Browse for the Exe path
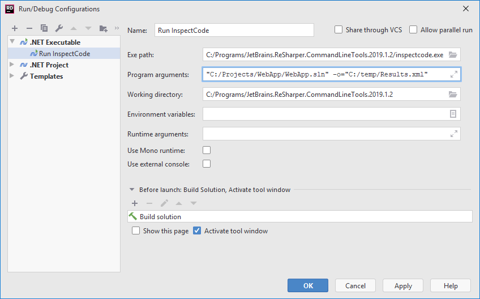The width and height of the screenshot is (480, 299). 453,54
